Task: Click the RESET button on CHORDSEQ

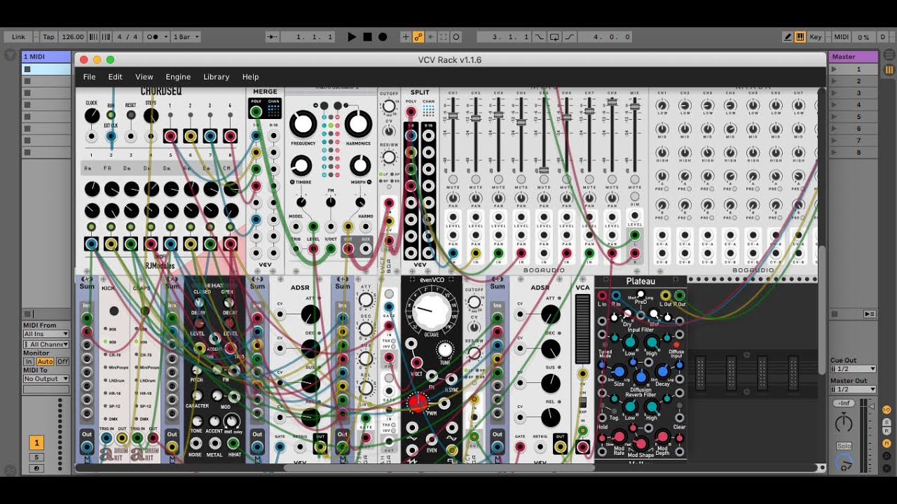Action: [x=130, y=115]
